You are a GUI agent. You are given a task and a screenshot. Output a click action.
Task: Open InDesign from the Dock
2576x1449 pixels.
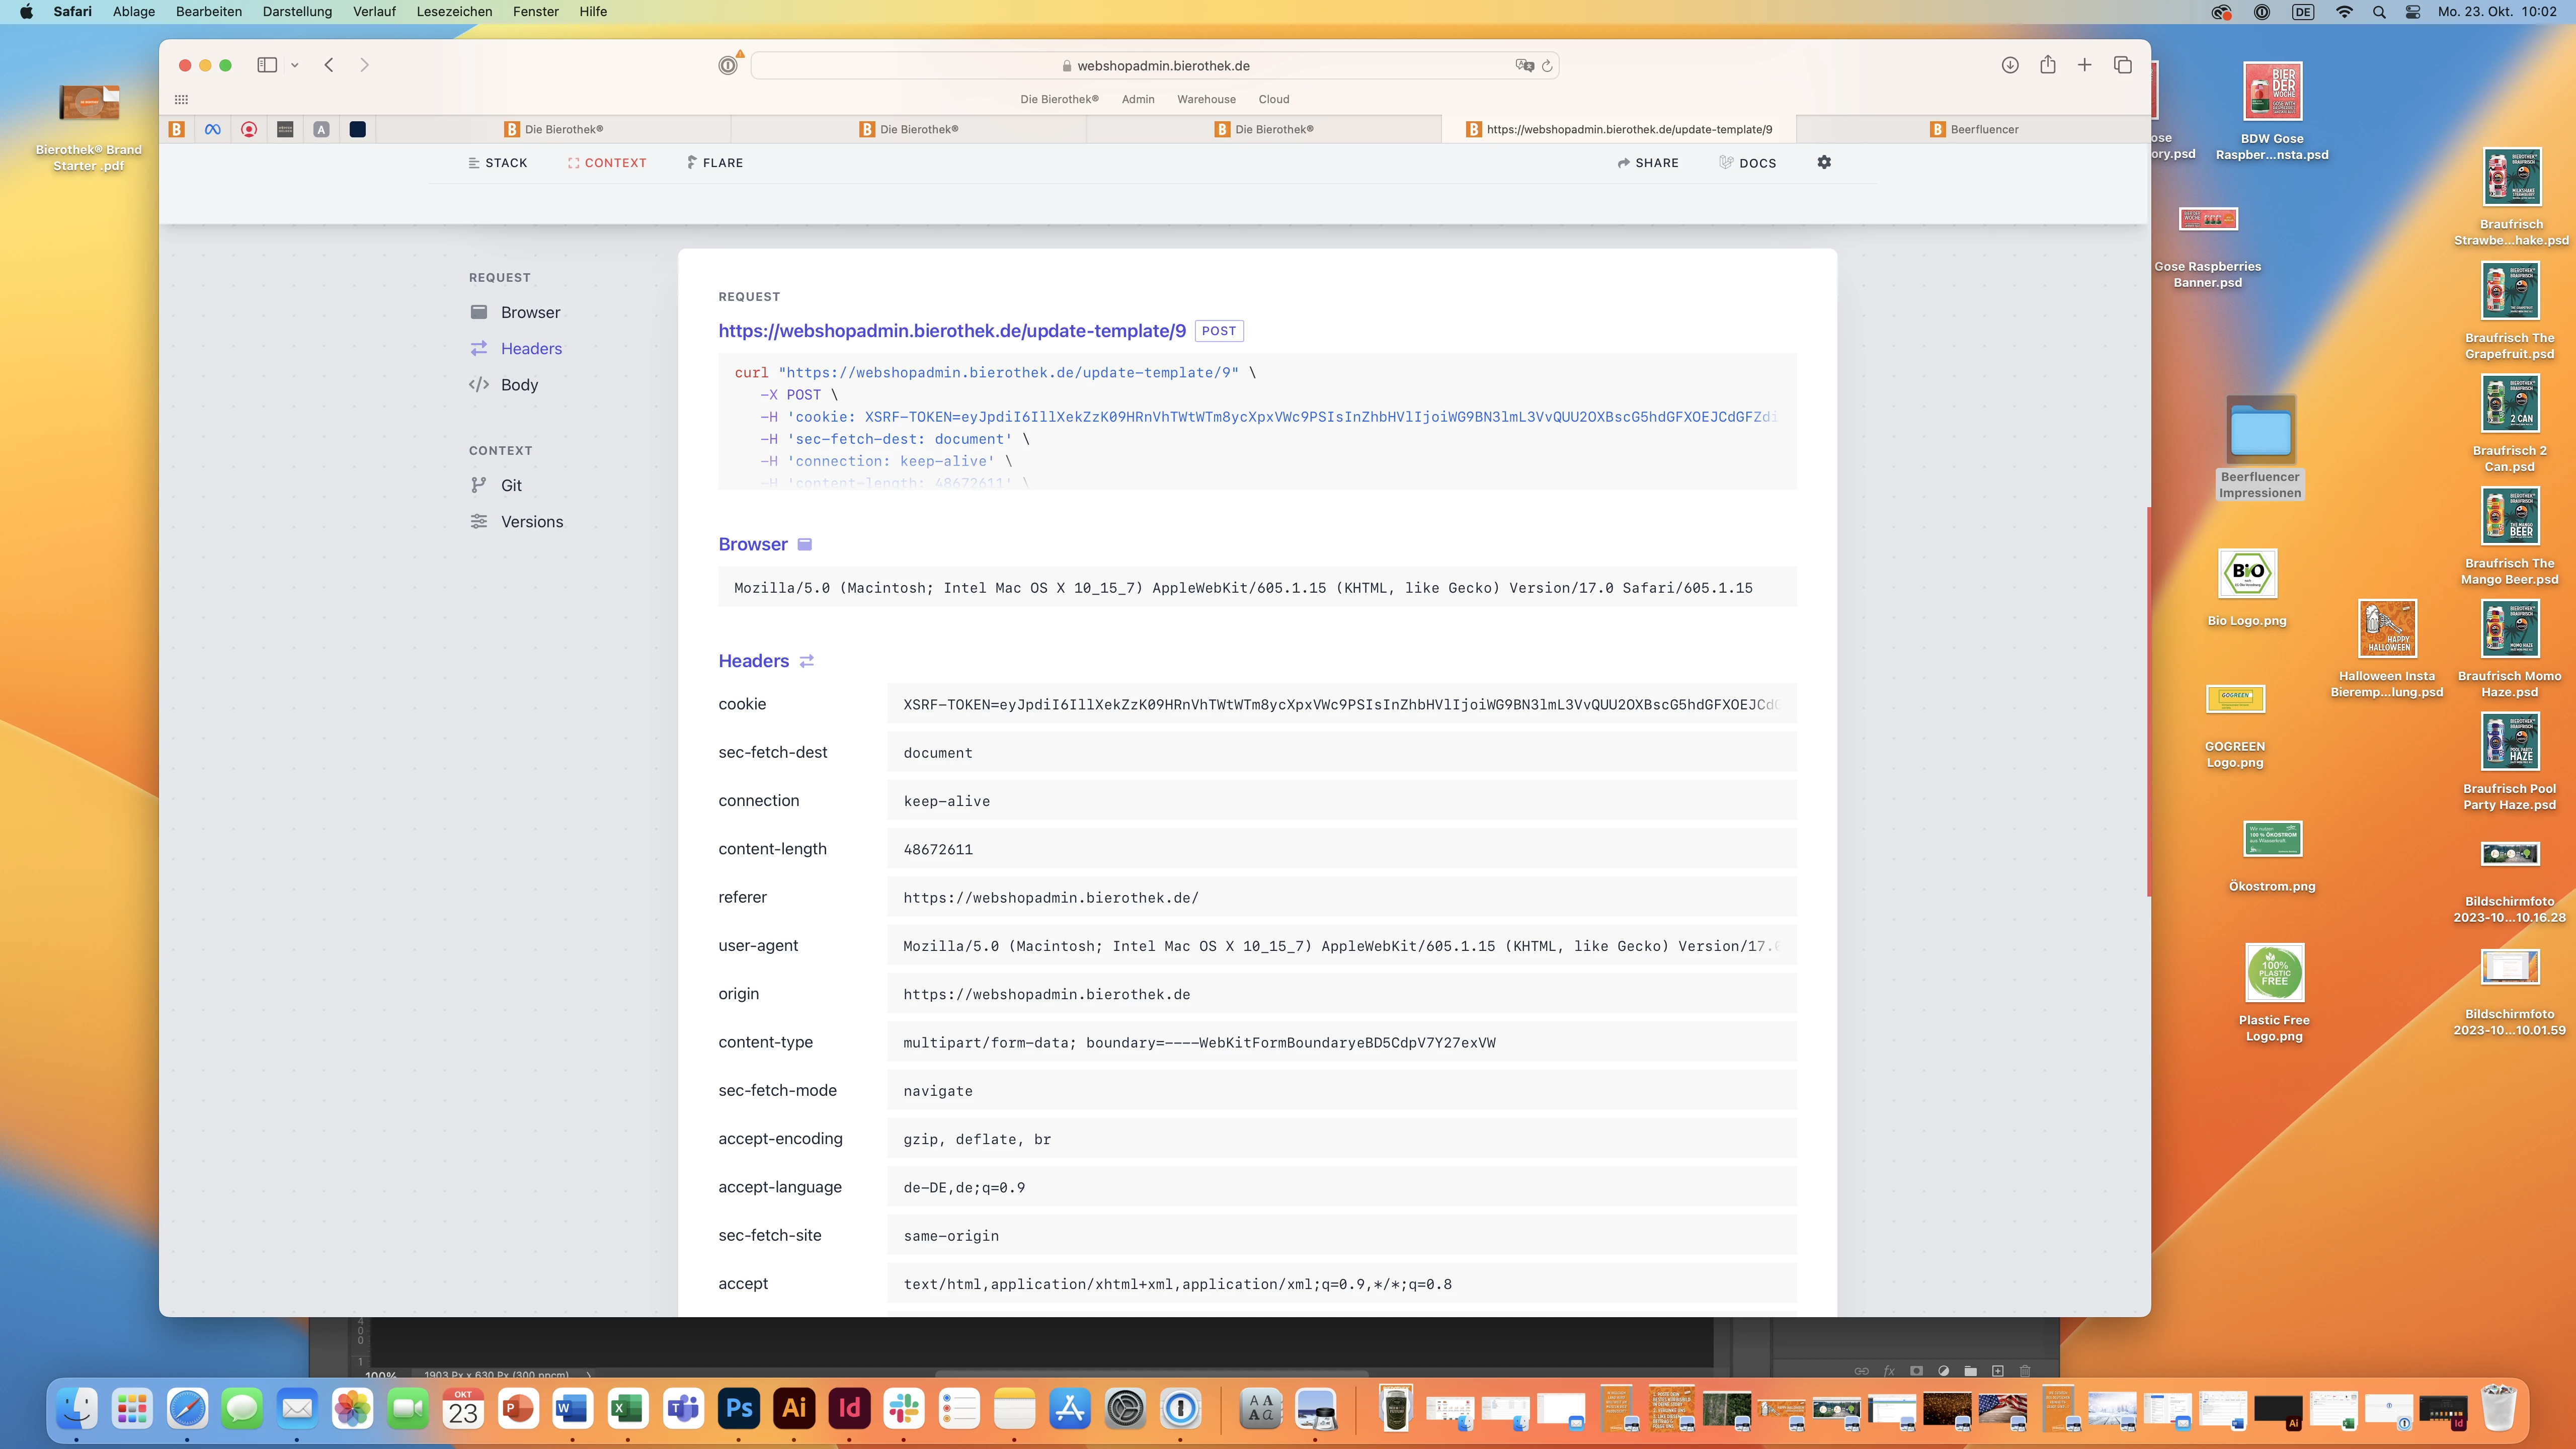pos(849,1408)
